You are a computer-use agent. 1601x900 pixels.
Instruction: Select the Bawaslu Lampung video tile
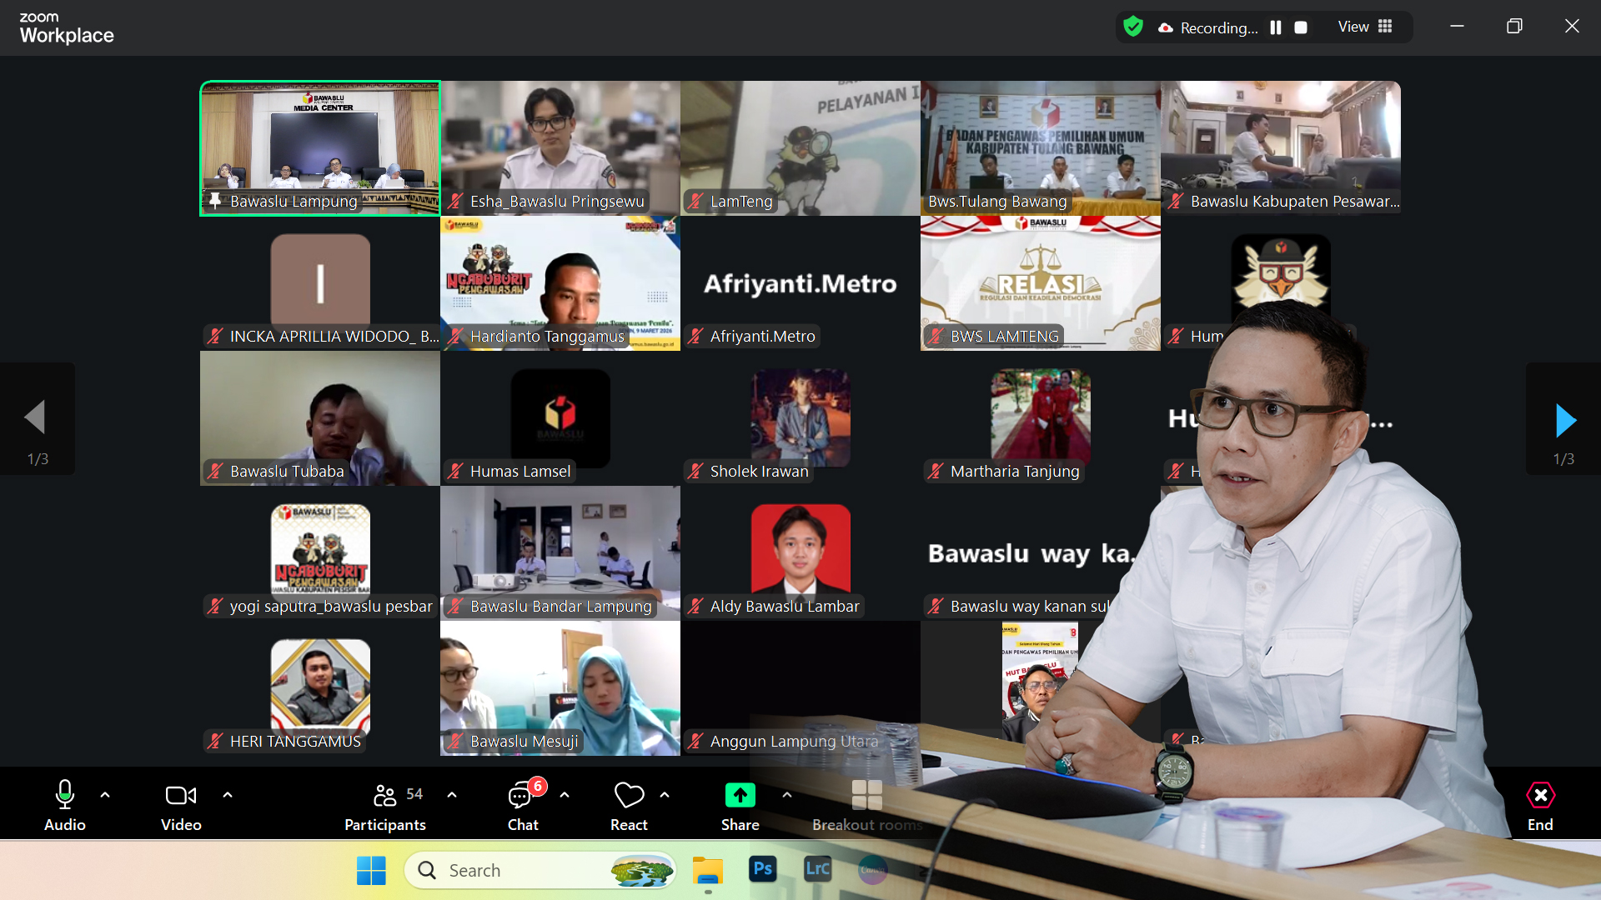click(x=320, y=148)
